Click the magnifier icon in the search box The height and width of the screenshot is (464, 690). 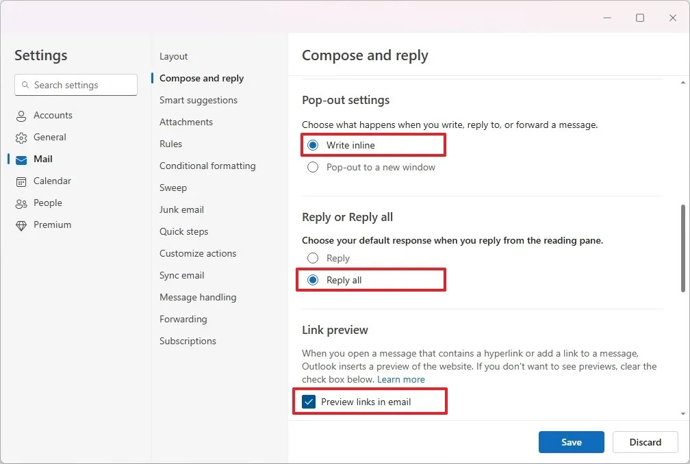click(25, 85)
